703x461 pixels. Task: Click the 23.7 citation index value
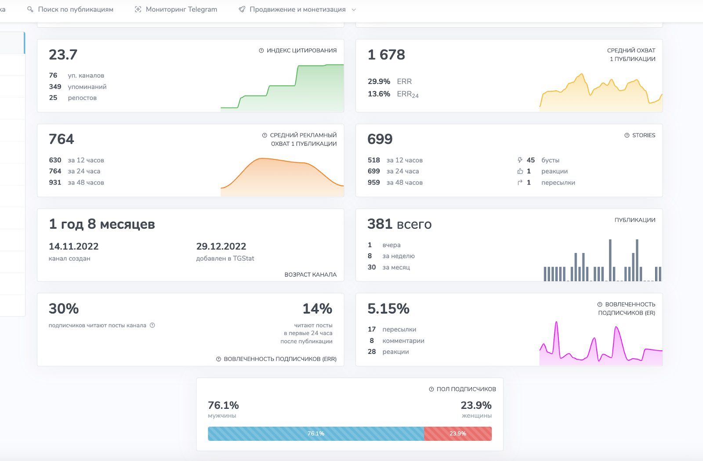click(63, 54)
